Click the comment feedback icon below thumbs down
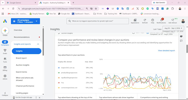Screen dimensions: 188x100 pos(181,41)
